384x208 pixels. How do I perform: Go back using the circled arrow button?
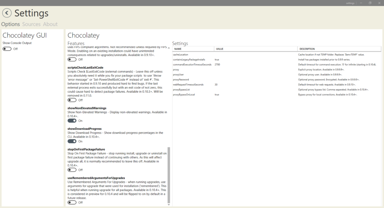(x=7, y=13)
